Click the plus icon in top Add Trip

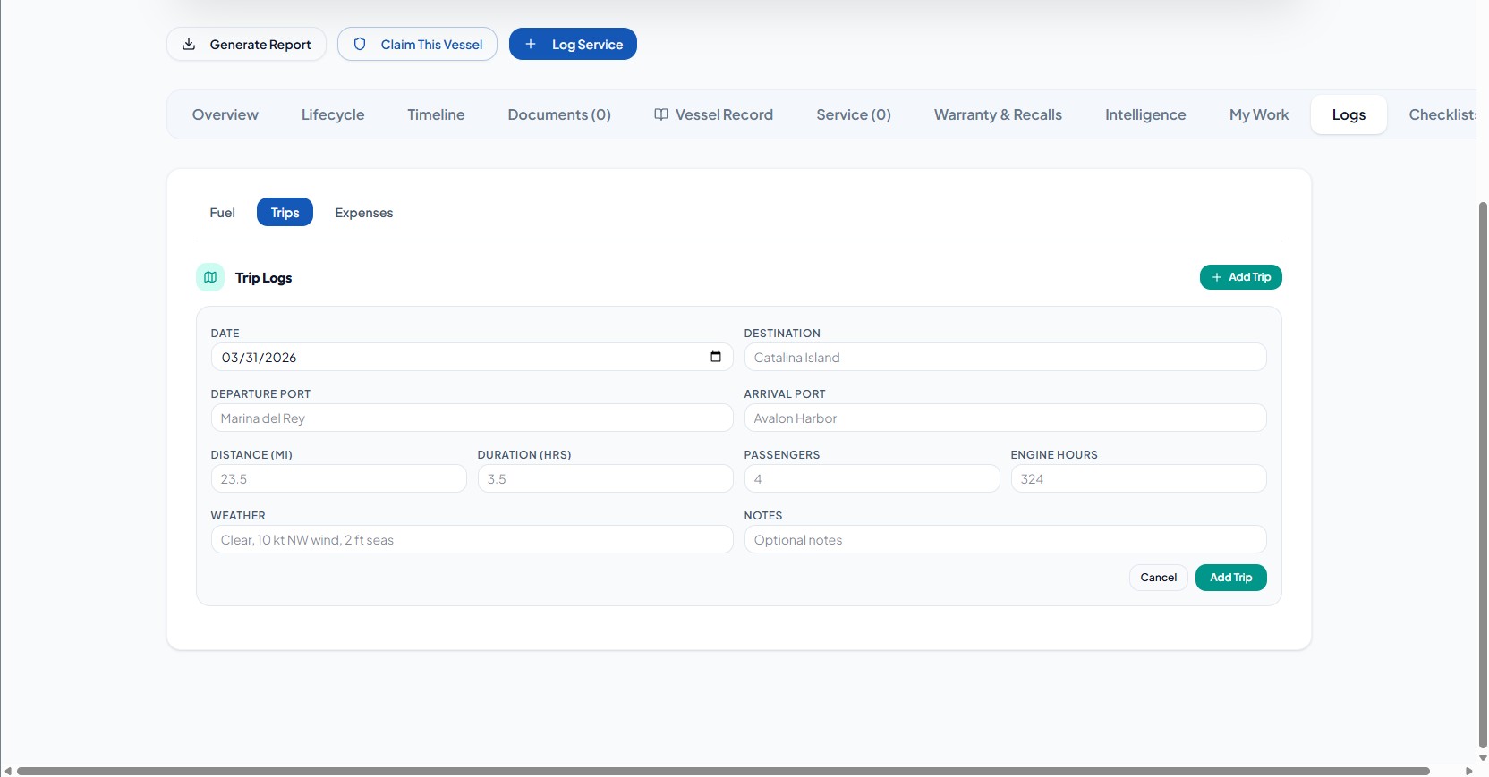pos(1216,277)
